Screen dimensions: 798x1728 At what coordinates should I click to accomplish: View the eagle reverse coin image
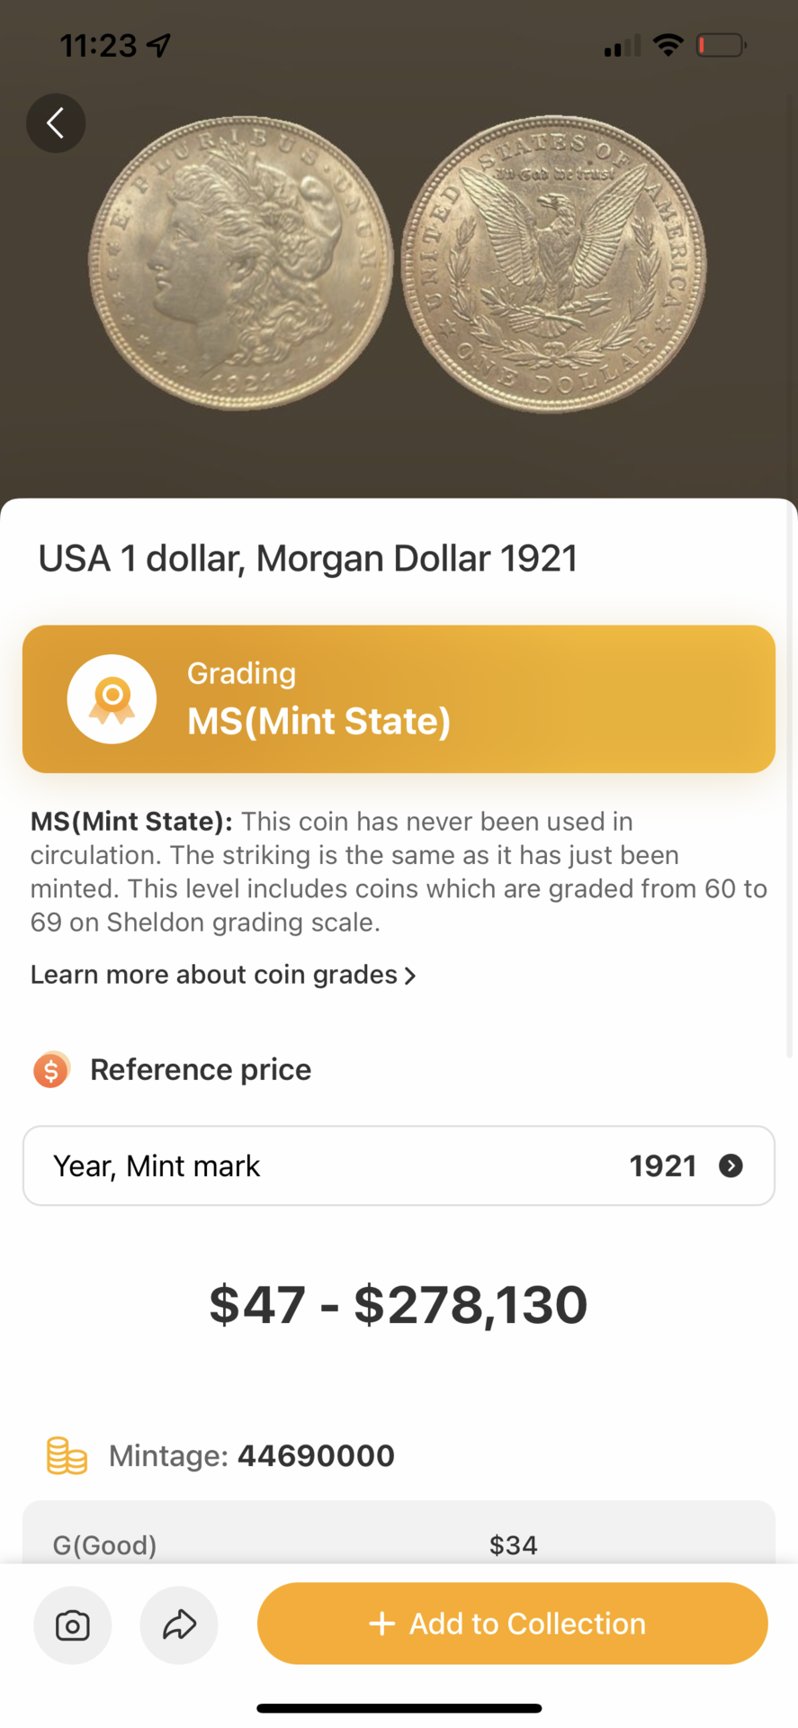[554, 265]
